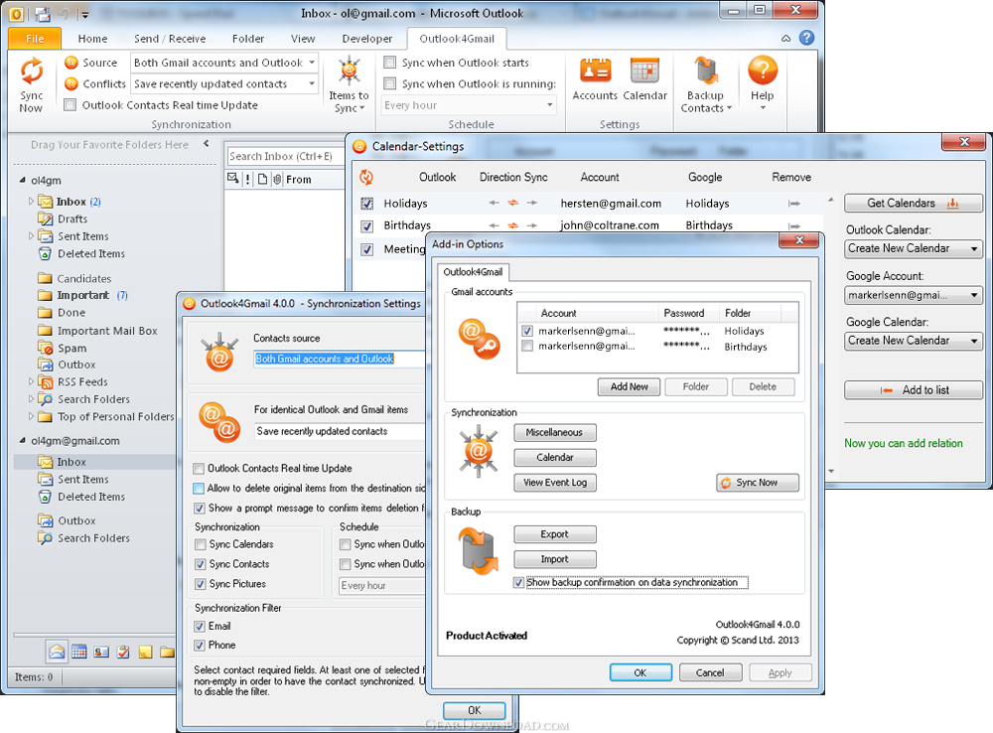Click the importance column header icon
Image resolution: width=993 pixels, height=733 pixels.
tap(247, 180)
